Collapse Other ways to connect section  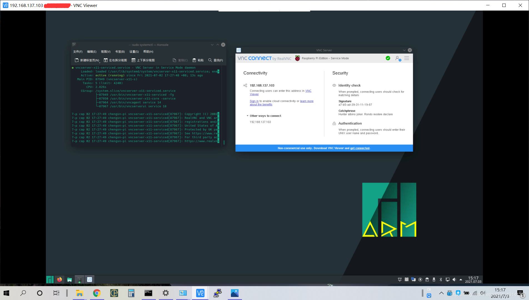[x=248, y=116]
